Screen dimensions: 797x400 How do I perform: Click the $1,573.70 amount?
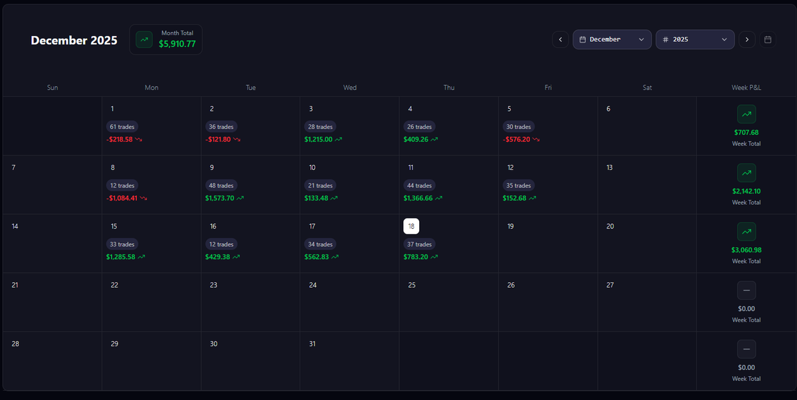point(220,198)
